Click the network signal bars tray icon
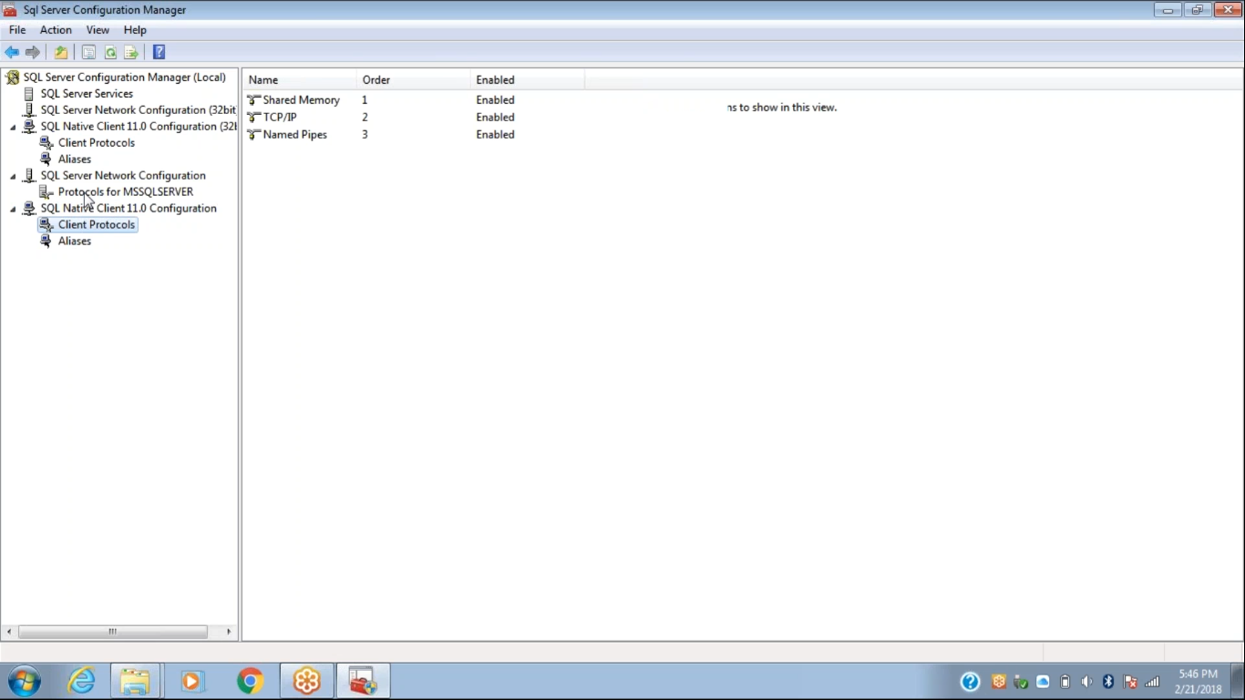This screenshot has width=1245, height=700. [1152, 682]
